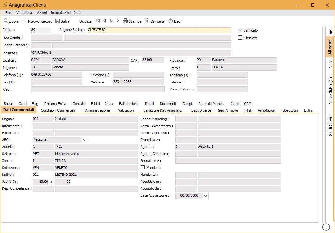Viewport: 335px width, 233px height.
Task: Open the info icon at the bottom right
Action: (x=326, y=227)
